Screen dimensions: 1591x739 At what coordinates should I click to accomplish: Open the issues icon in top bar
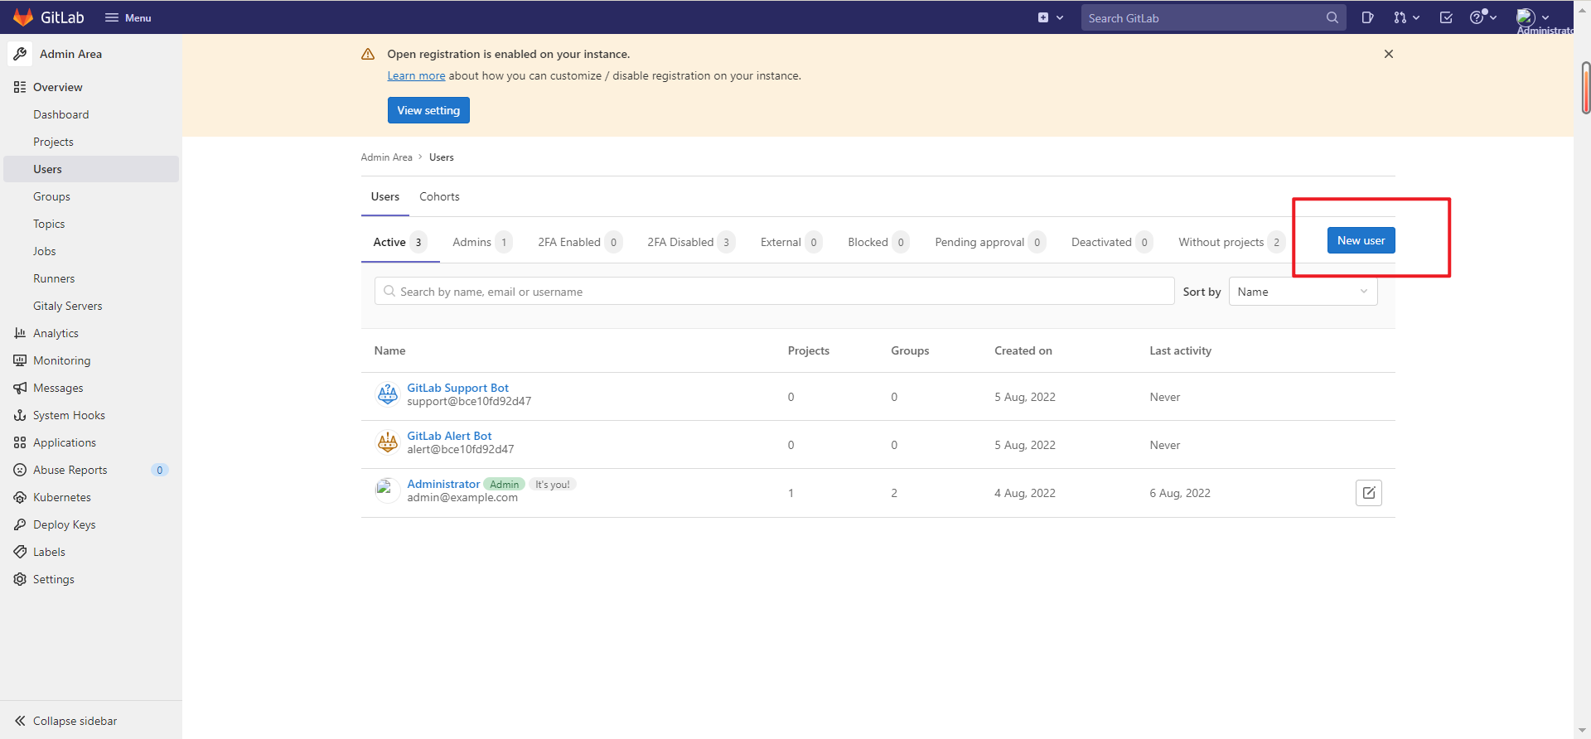click(1367, 17)
